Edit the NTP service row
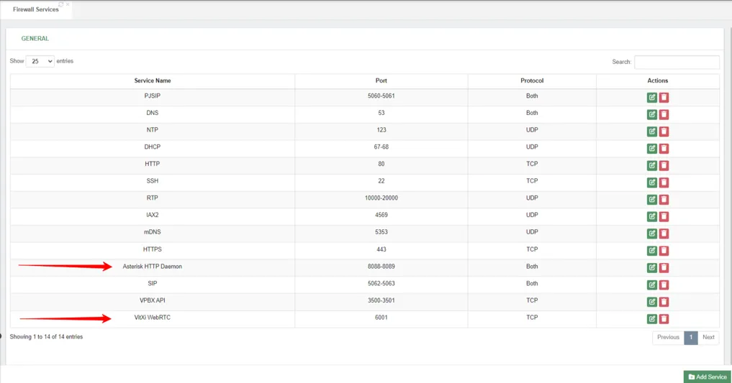 click(x=651, y=131)
